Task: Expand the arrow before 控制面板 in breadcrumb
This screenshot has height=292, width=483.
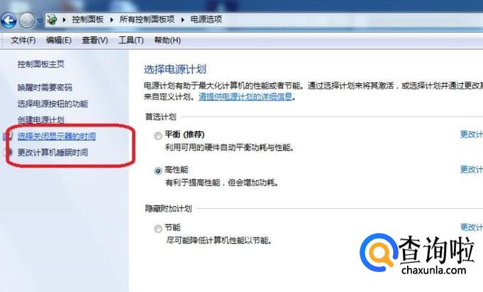Action: 64,20
